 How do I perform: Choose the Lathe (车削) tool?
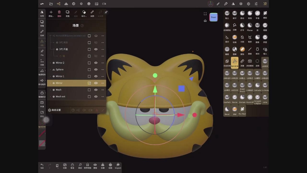tap(258, 50)
